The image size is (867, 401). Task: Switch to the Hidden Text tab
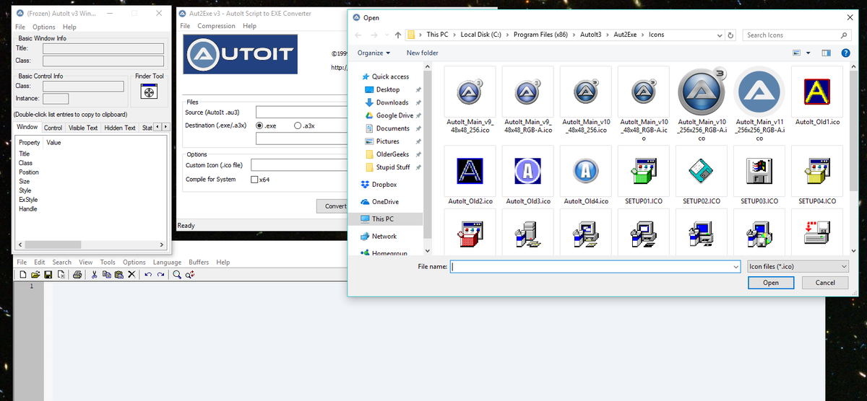(120, 128)
